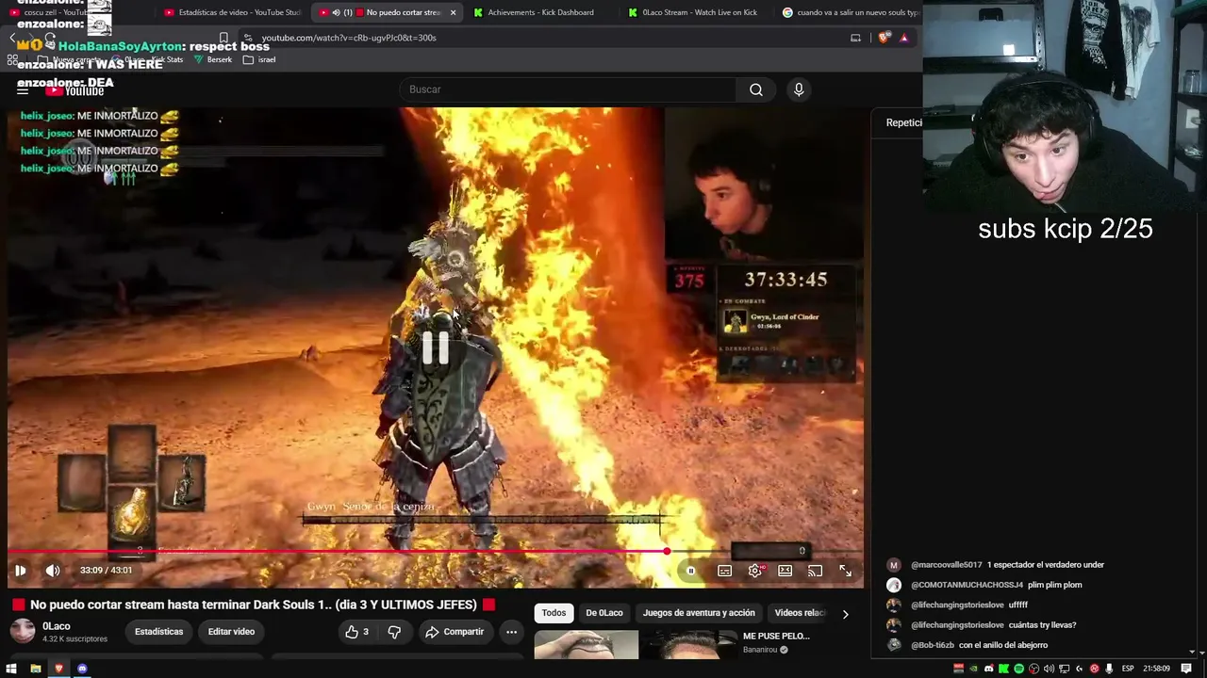
Task: Open the Windows notification center icon
Action: pyautogui.click(x=1186, y=669)
